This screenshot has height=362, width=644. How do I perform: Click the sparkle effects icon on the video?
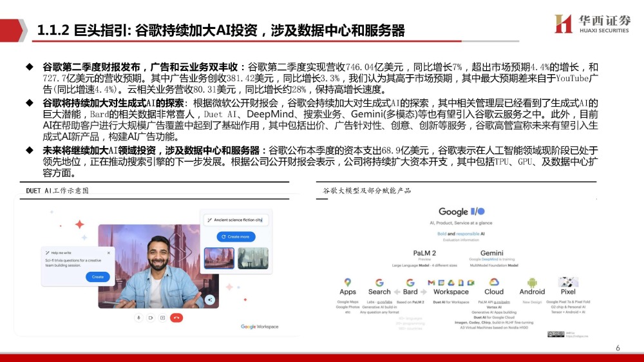coord(210,300)
